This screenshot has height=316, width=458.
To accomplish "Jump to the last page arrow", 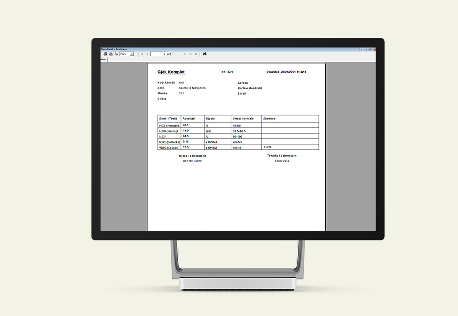I will (191, 54).
